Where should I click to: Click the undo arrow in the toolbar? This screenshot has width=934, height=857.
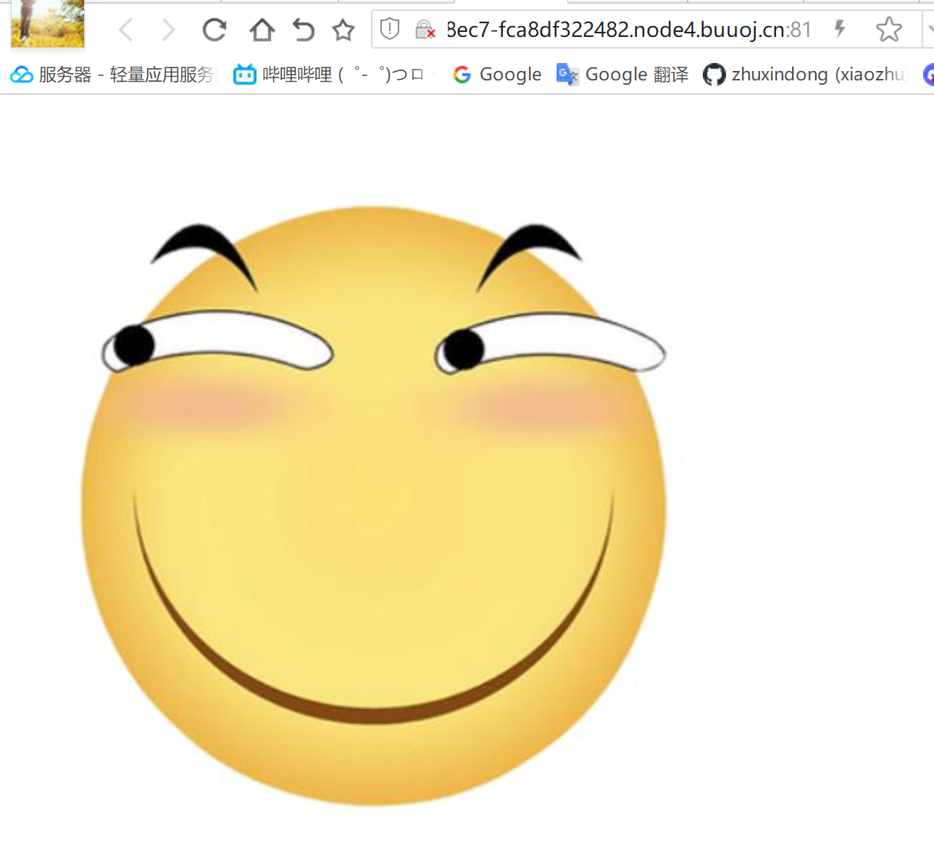click(303, 30)
